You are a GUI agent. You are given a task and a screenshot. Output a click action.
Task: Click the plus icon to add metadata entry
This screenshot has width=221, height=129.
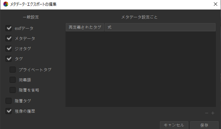pyautogui.click(x=213, y=113)
